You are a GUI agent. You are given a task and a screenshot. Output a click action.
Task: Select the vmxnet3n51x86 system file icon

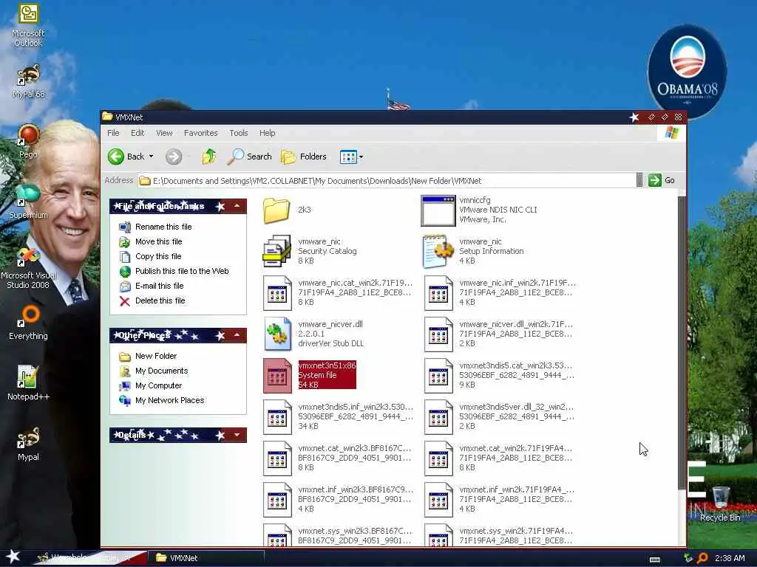[x=278, y=375]
